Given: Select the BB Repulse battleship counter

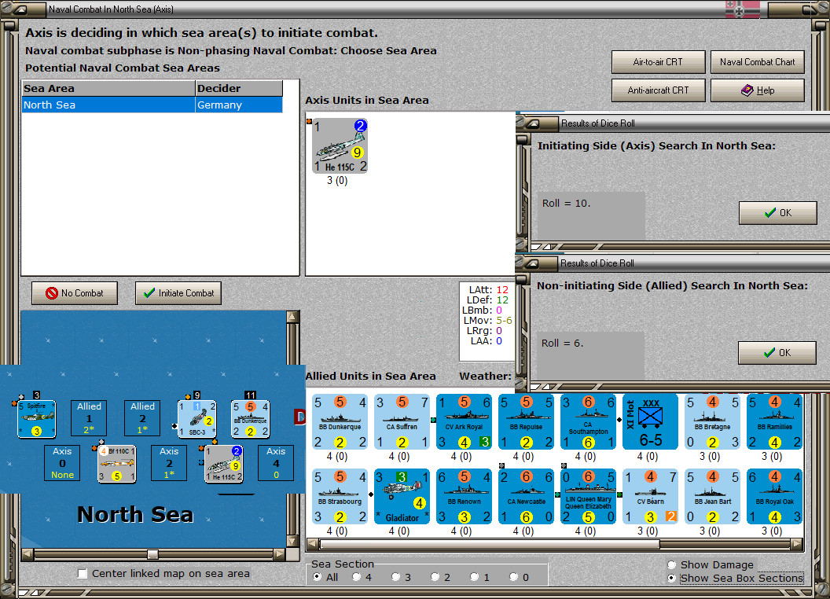Looking at the screenshot, I should pos(526,421).
